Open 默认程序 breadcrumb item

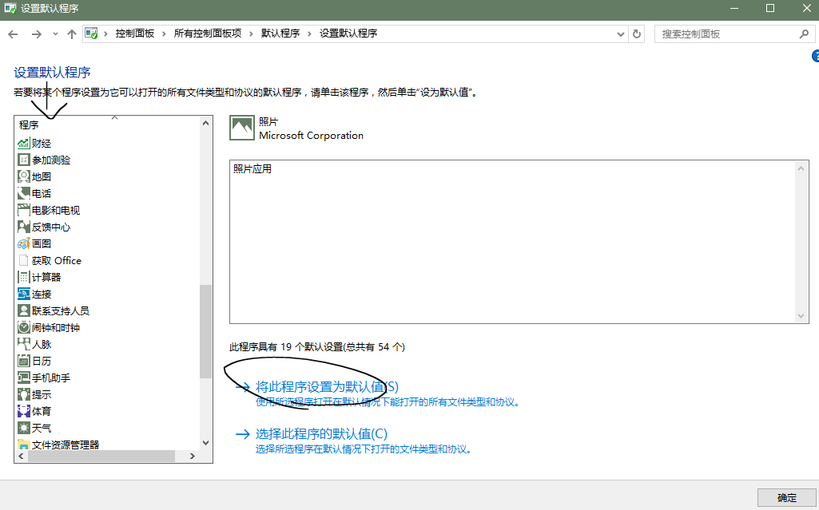click(x=280, y=34)
